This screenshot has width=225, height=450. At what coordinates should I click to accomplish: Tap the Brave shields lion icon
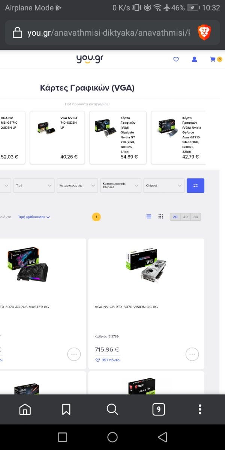pyautogui.click(x=204, y=33)
